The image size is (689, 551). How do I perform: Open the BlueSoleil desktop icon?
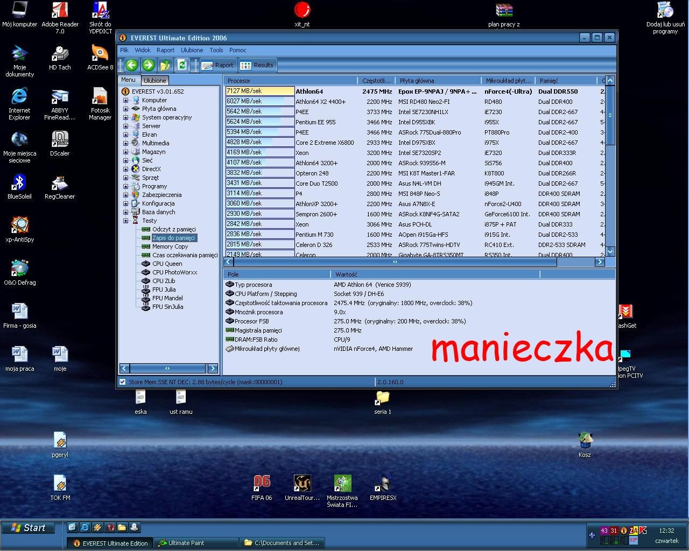tap(19, 187)
